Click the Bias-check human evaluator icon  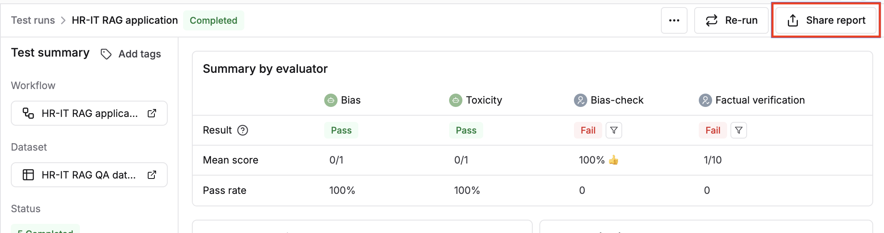pos(581,100)
